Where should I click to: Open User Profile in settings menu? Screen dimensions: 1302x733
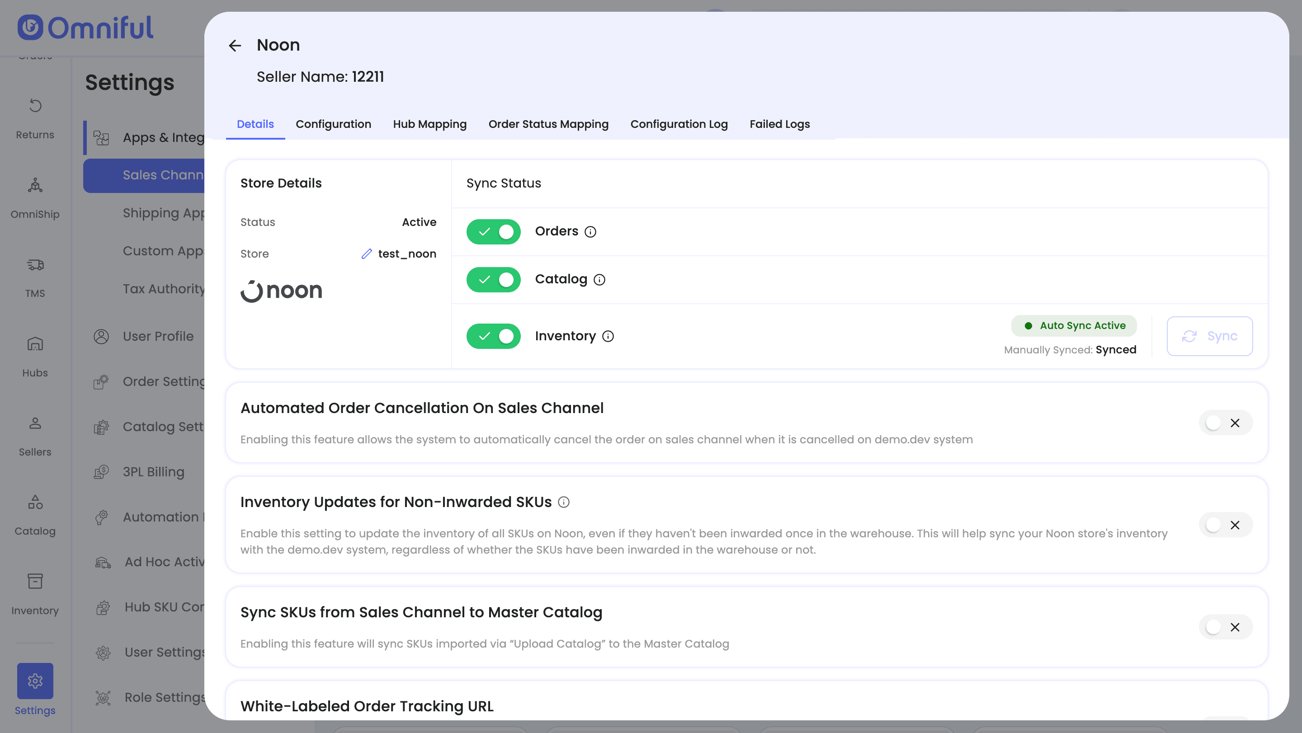coord(158,336)
